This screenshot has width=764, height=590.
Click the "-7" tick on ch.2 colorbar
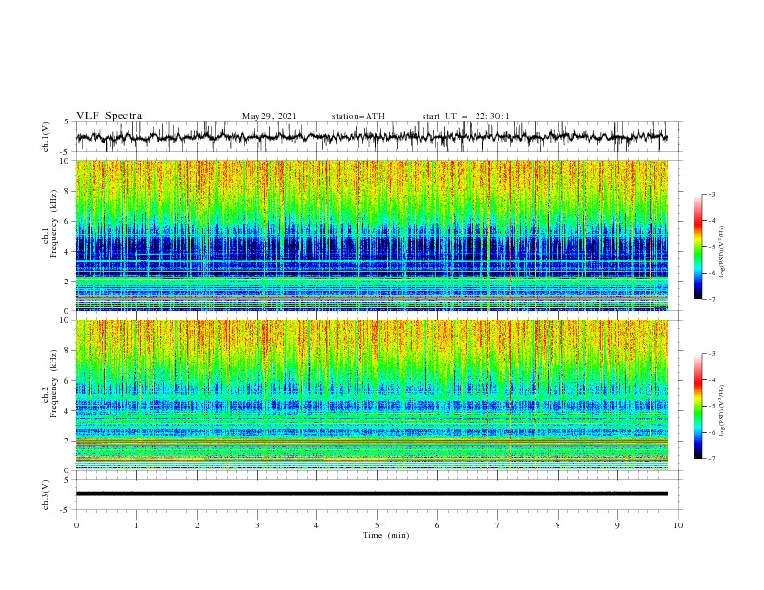click(x=711, y=458)
